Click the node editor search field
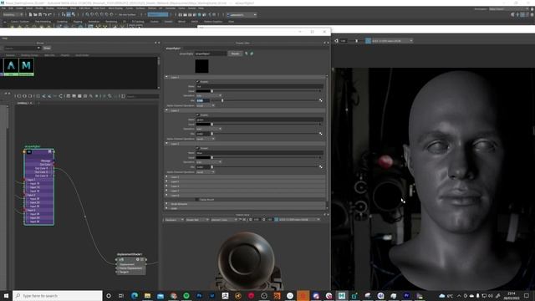The image size is (535, 301). pyautogui.click(x=143, y=97)
